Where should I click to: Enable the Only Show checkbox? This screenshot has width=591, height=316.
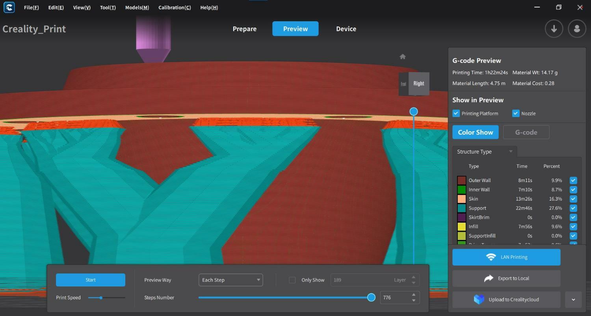click(292, 280)
